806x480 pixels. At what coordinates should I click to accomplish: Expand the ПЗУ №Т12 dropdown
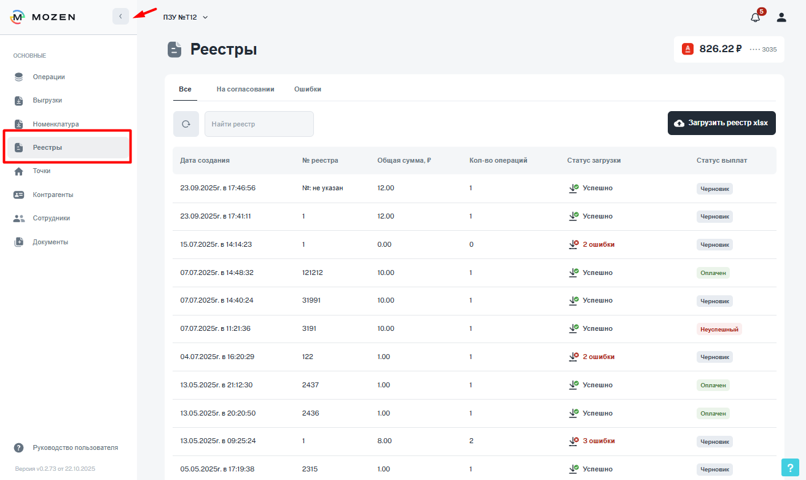click(x=186, y=17)
